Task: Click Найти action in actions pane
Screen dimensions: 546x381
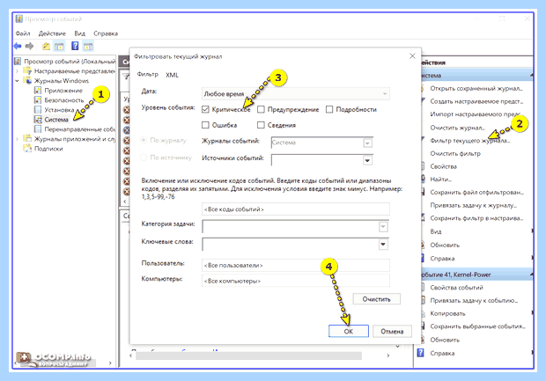Action: (441, 180)
